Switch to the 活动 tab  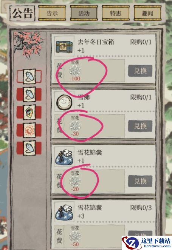(84, 13)
